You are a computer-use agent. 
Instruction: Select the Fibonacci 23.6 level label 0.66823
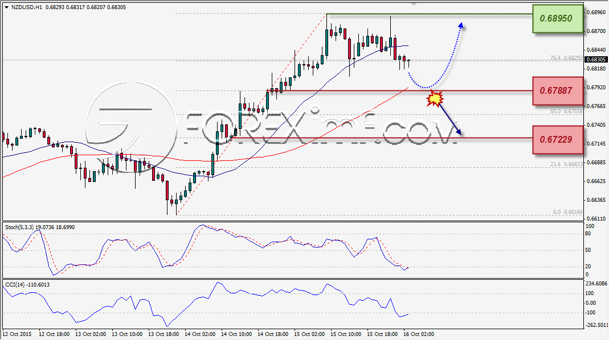[566, 164]
